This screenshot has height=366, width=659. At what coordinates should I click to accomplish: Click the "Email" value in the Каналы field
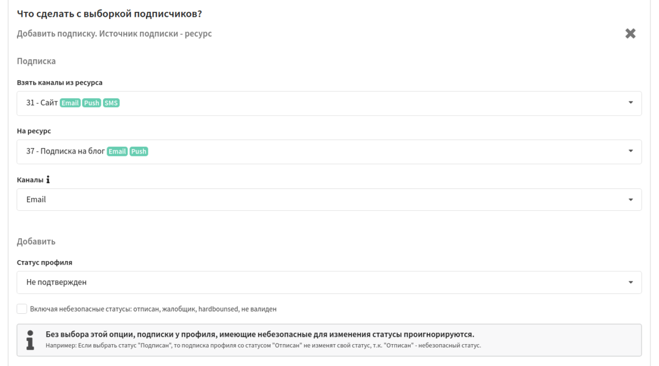pyautogui.click(x=36, y=200)
